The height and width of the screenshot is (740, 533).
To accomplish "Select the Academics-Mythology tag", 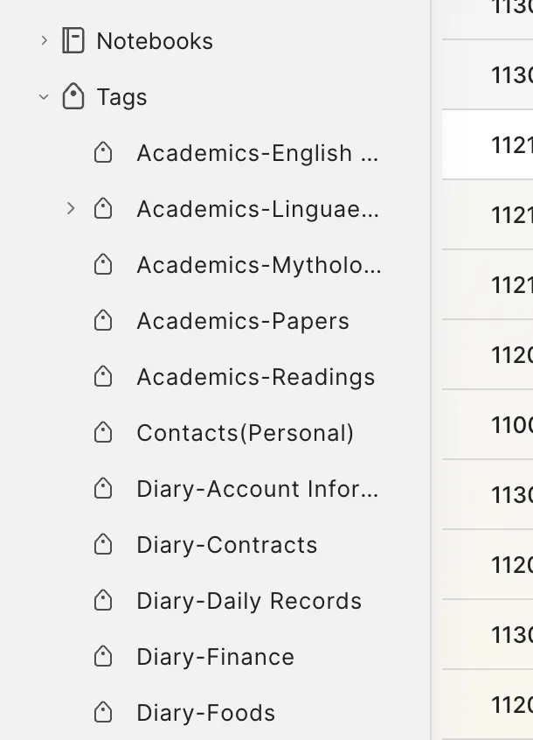I will point(258,265).
